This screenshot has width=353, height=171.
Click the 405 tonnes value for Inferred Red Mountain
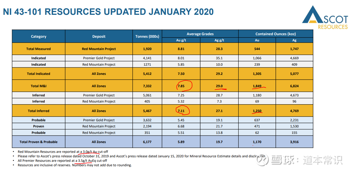pos(147,101)
